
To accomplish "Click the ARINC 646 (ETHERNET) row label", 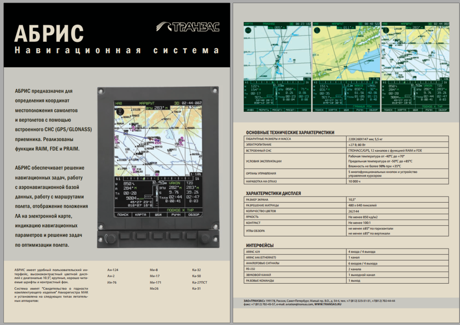I will 261,257.
